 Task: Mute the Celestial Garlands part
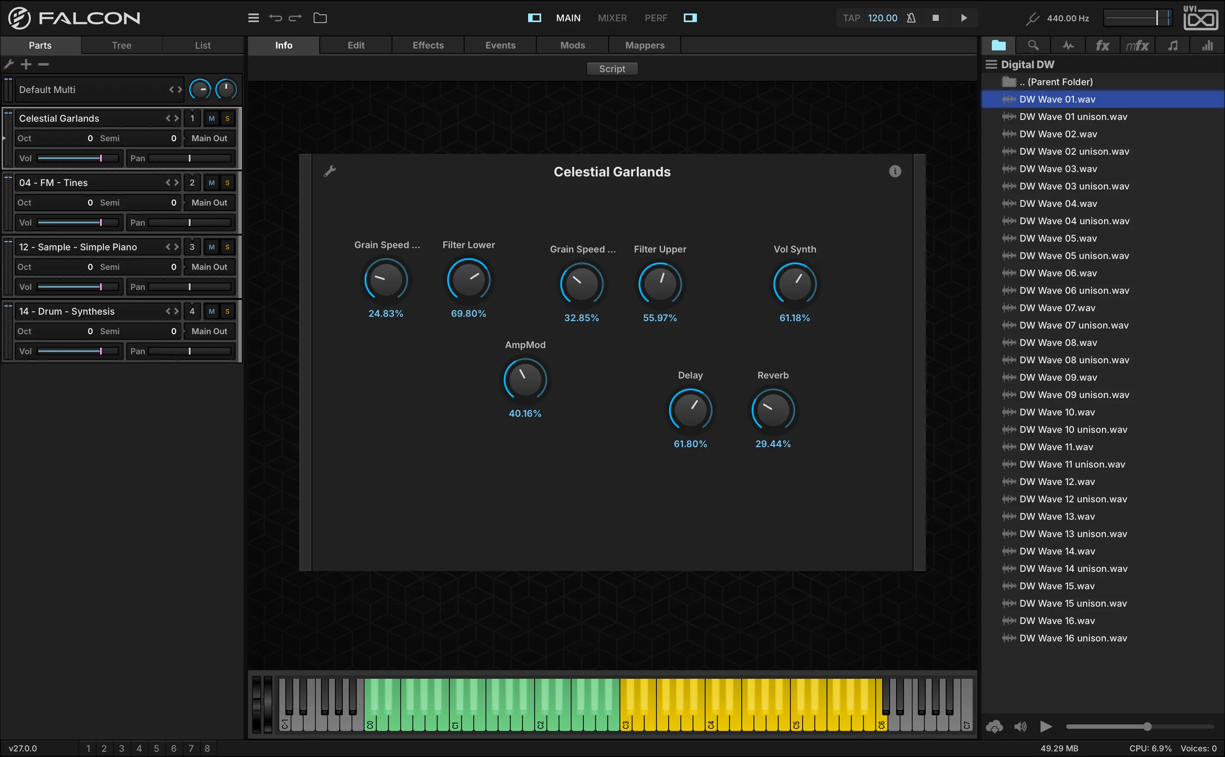[211, 118]
